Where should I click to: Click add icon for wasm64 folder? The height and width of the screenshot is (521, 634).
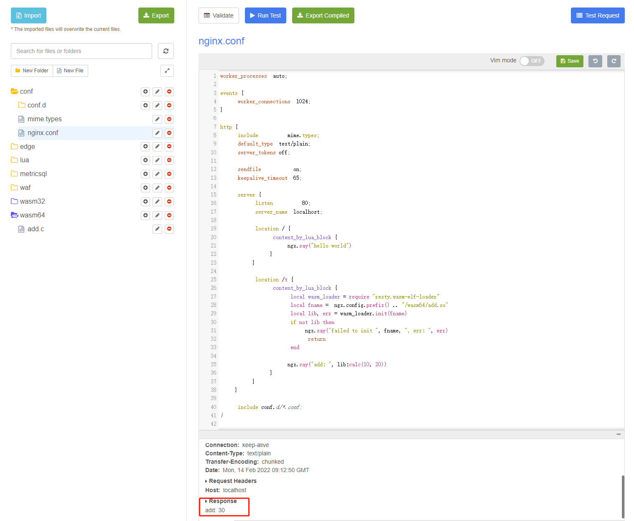(x=145, y=215)
